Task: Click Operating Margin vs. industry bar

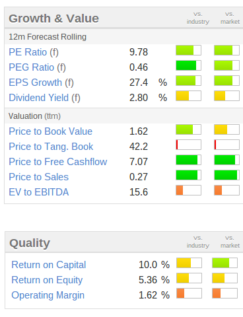Action: click(189, 293)
